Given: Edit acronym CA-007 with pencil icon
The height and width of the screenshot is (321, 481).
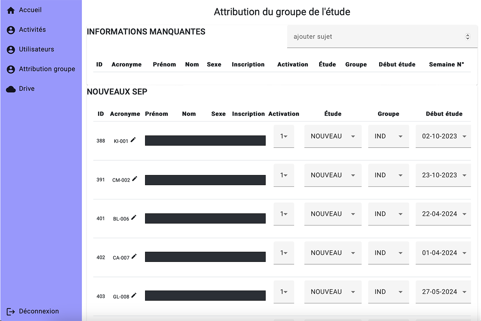Looking at the screenshot, I should pyautogui.click(x=134, y=257).
